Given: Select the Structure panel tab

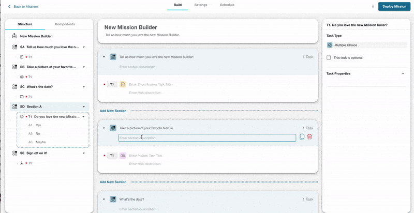Looking at the screenshot, I should 25,24.
